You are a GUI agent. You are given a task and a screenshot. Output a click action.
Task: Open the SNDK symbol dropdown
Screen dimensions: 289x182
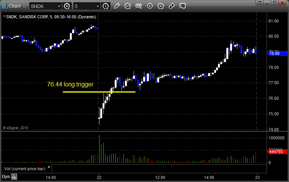[59, 6]
